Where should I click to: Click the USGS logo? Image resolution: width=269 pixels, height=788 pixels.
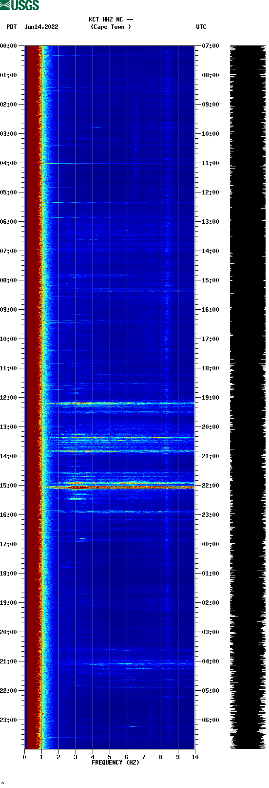point(19,5)
